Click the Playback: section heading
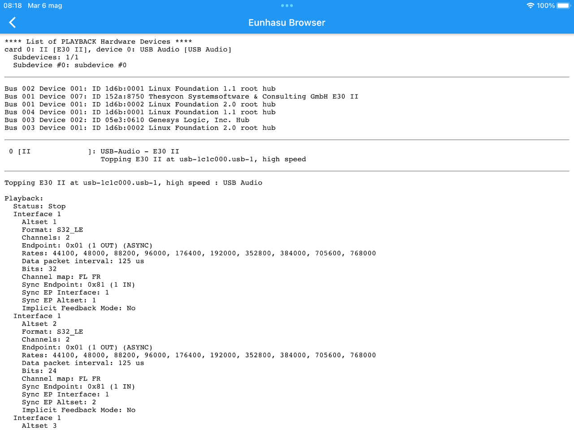This screenshot has width=574, height=430. (24, 198)
